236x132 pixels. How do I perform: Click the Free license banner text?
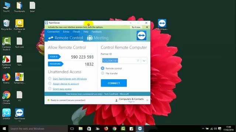pos(97,94)
